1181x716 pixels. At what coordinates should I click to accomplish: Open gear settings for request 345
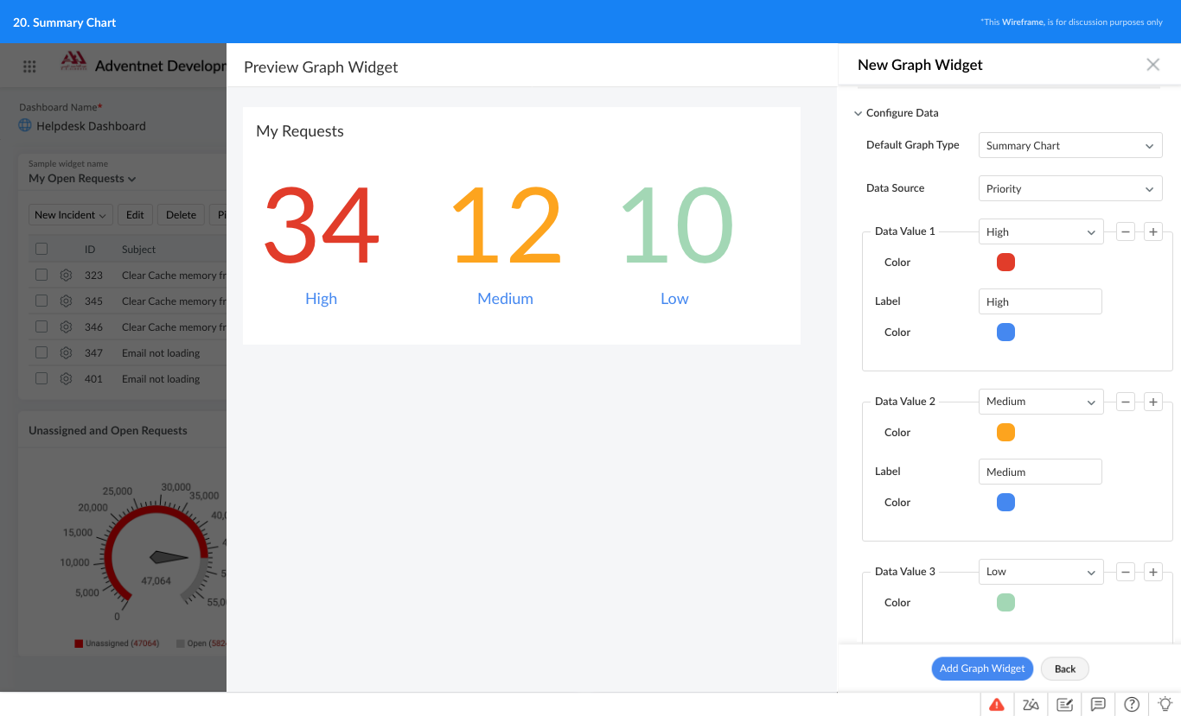[66, 301]
